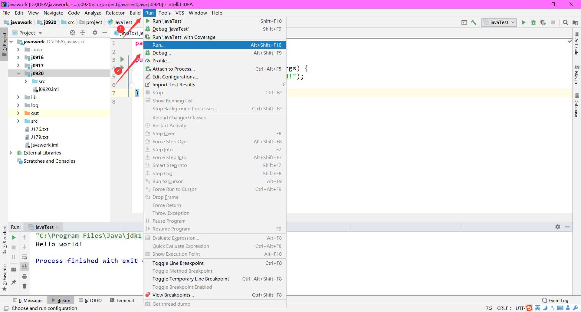Viewport: 581px width, 312px height.
Task: Click the gray Stop square in top toolbar
Action: pyautogui.click(x=553, y=22)
